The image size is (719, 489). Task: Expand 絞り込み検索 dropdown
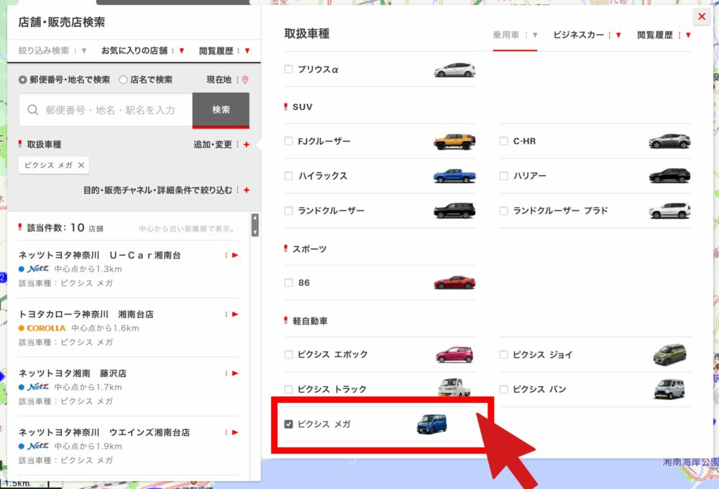tap(52, 51)
